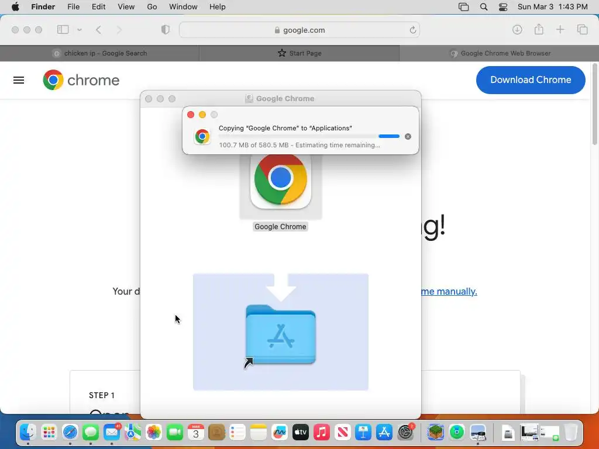Viewport: 599px width, 449px height.
Task: Open Minecraft in the Dock
Action: pos(435,432)
